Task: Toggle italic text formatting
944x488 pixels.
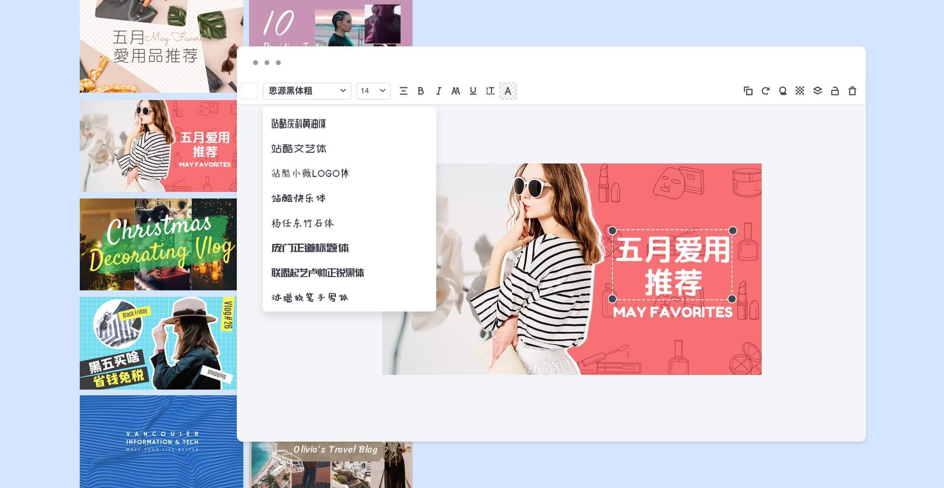Action: coord(438,91)
